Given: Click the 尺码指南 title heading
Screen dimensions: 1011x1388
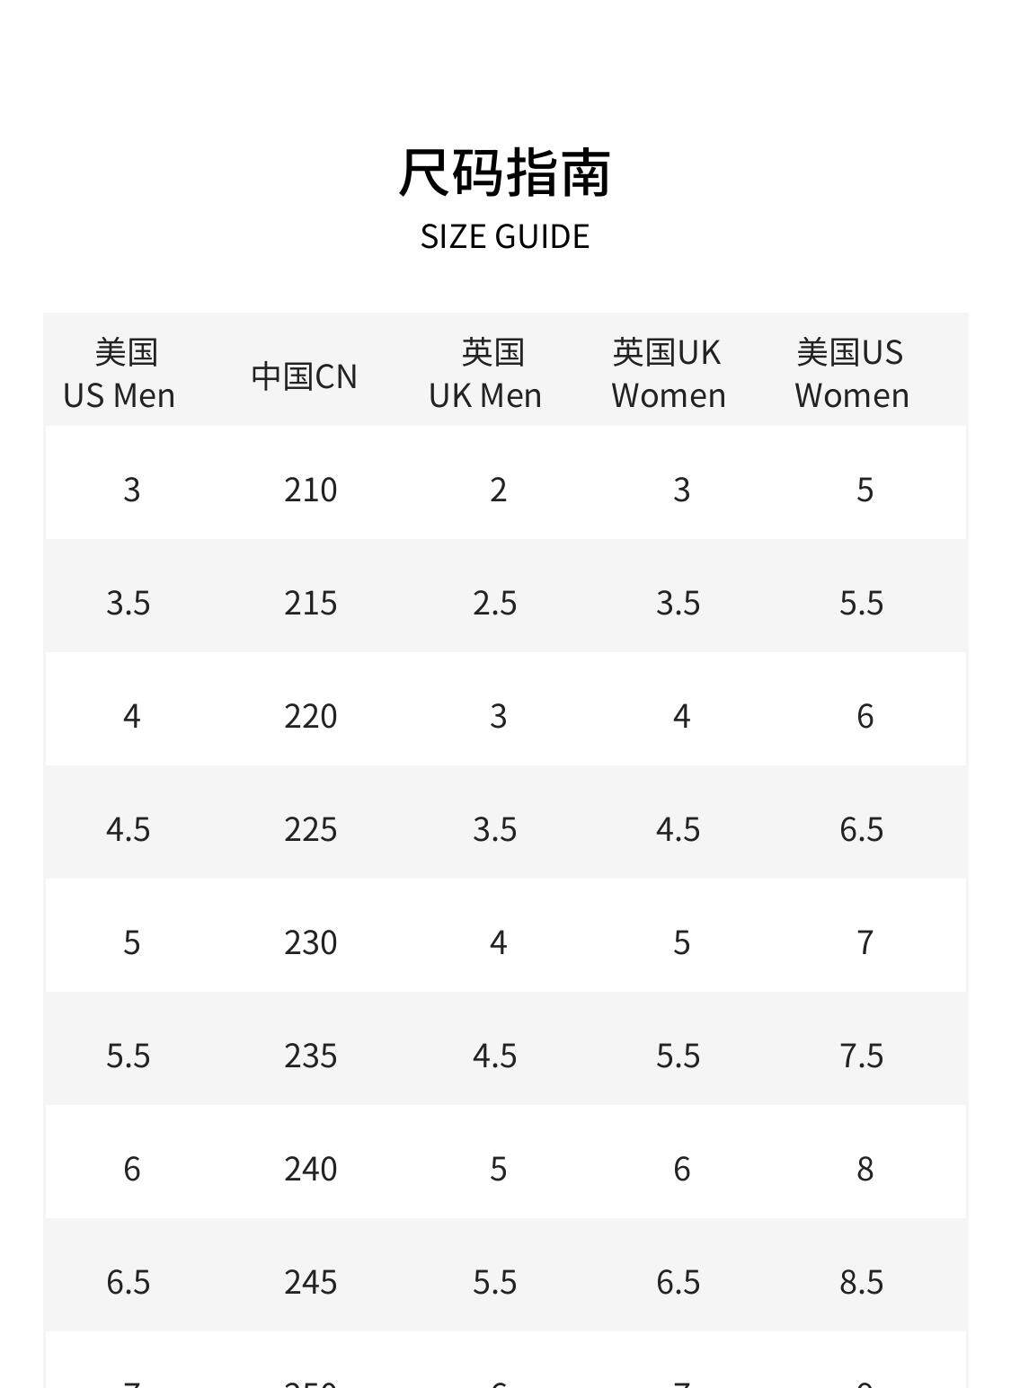Looking at the screenshot, I should [505, 172].
